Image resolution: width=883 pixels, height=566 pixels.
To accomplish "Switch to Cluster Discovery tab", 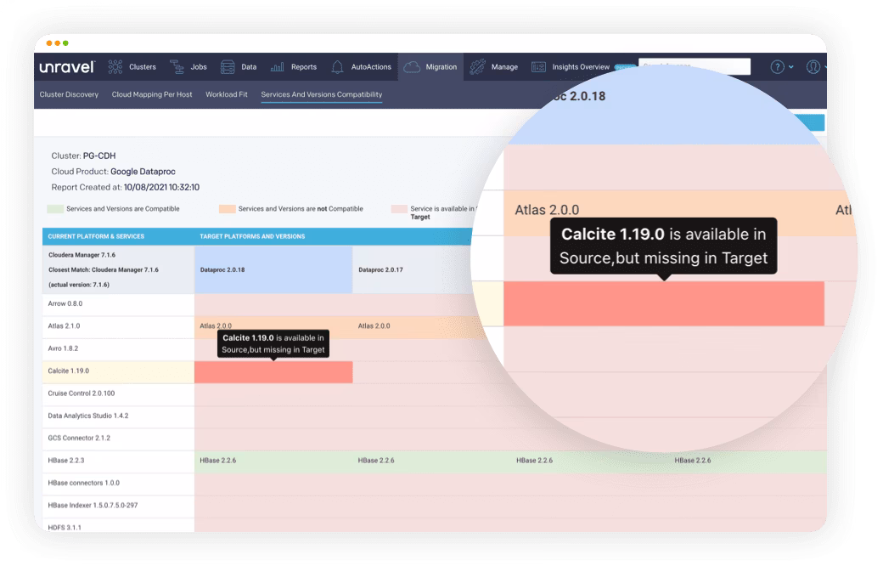I will click(x=69, y=94).
